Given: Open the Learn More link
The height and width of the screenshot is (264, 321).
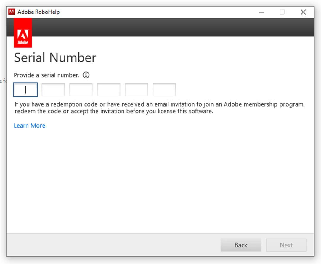Looking at the screenshot, I should (x=30, y=125).
